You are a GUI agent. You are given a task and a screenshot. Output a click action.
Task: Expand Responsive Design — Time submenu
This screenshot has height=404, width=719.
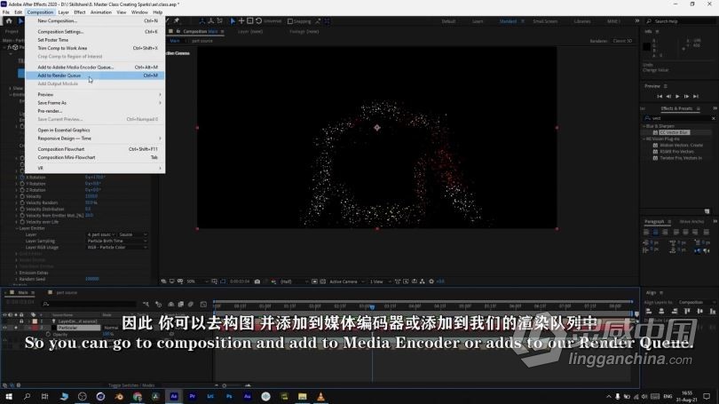pos(95,139)
